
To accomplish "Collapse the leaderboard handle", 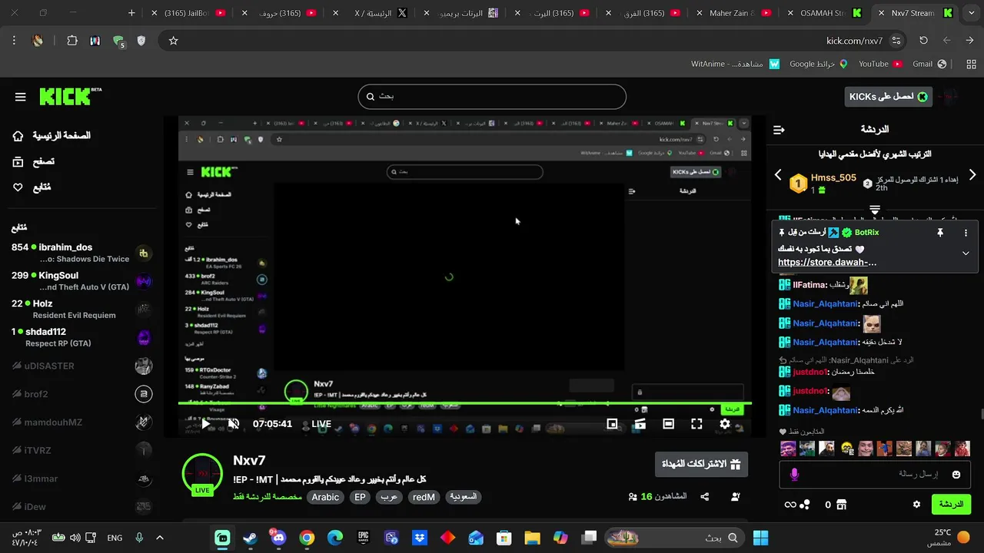I will pos(874,209).
